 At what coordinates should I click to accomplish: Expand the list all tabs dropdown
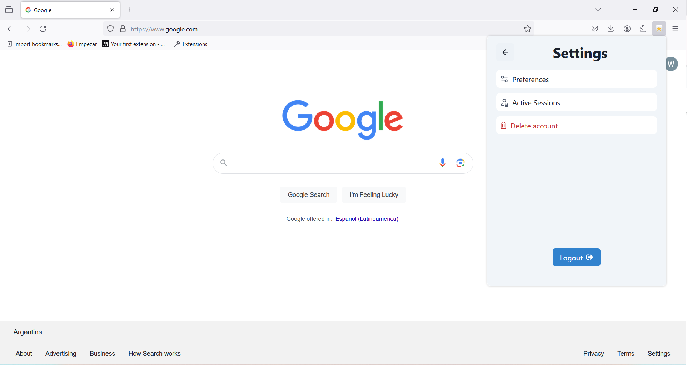click(x=598, y=10)
